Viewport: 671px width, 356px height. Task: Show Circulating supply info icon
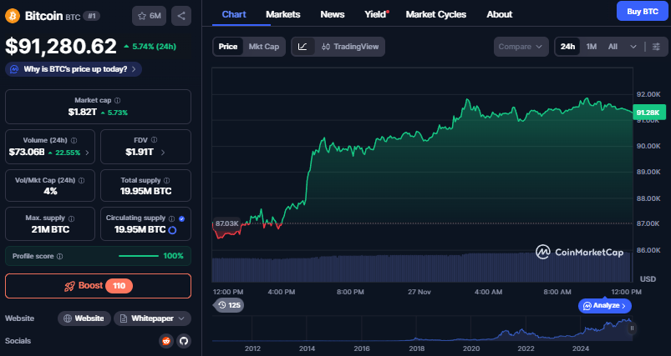(171, 218)
